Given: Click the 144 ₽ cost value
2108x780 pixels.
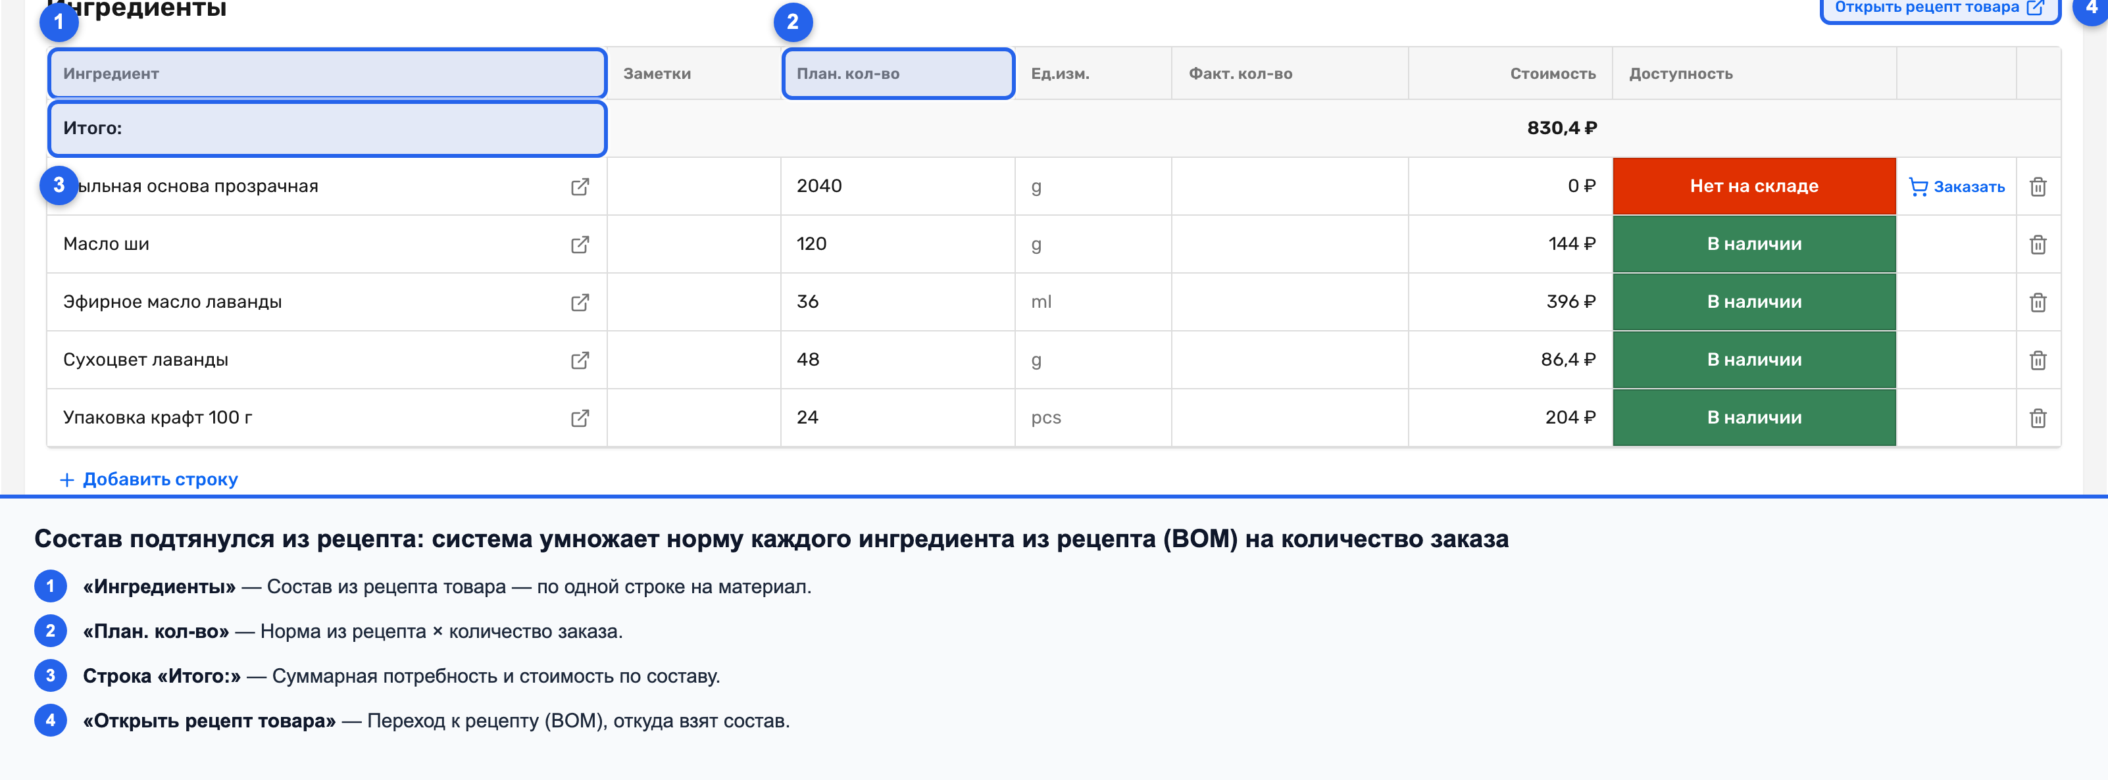Looking at the screenshot, I should (x=1571, y=245).
